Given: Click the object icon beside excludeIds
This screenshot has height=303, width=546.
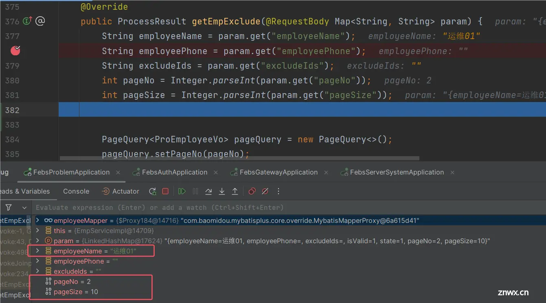Looking at the screenshot, I should (48, 271).
